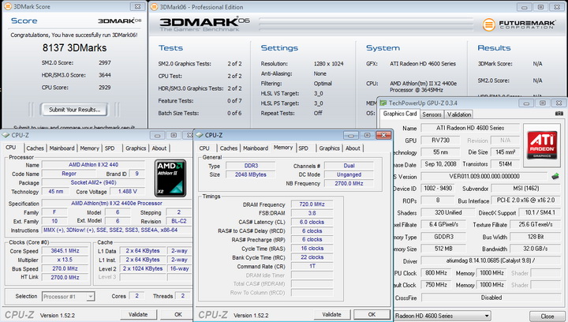
Task: Click the DRAM Frequency value 720.0 MHz
Action: (312, 204)
